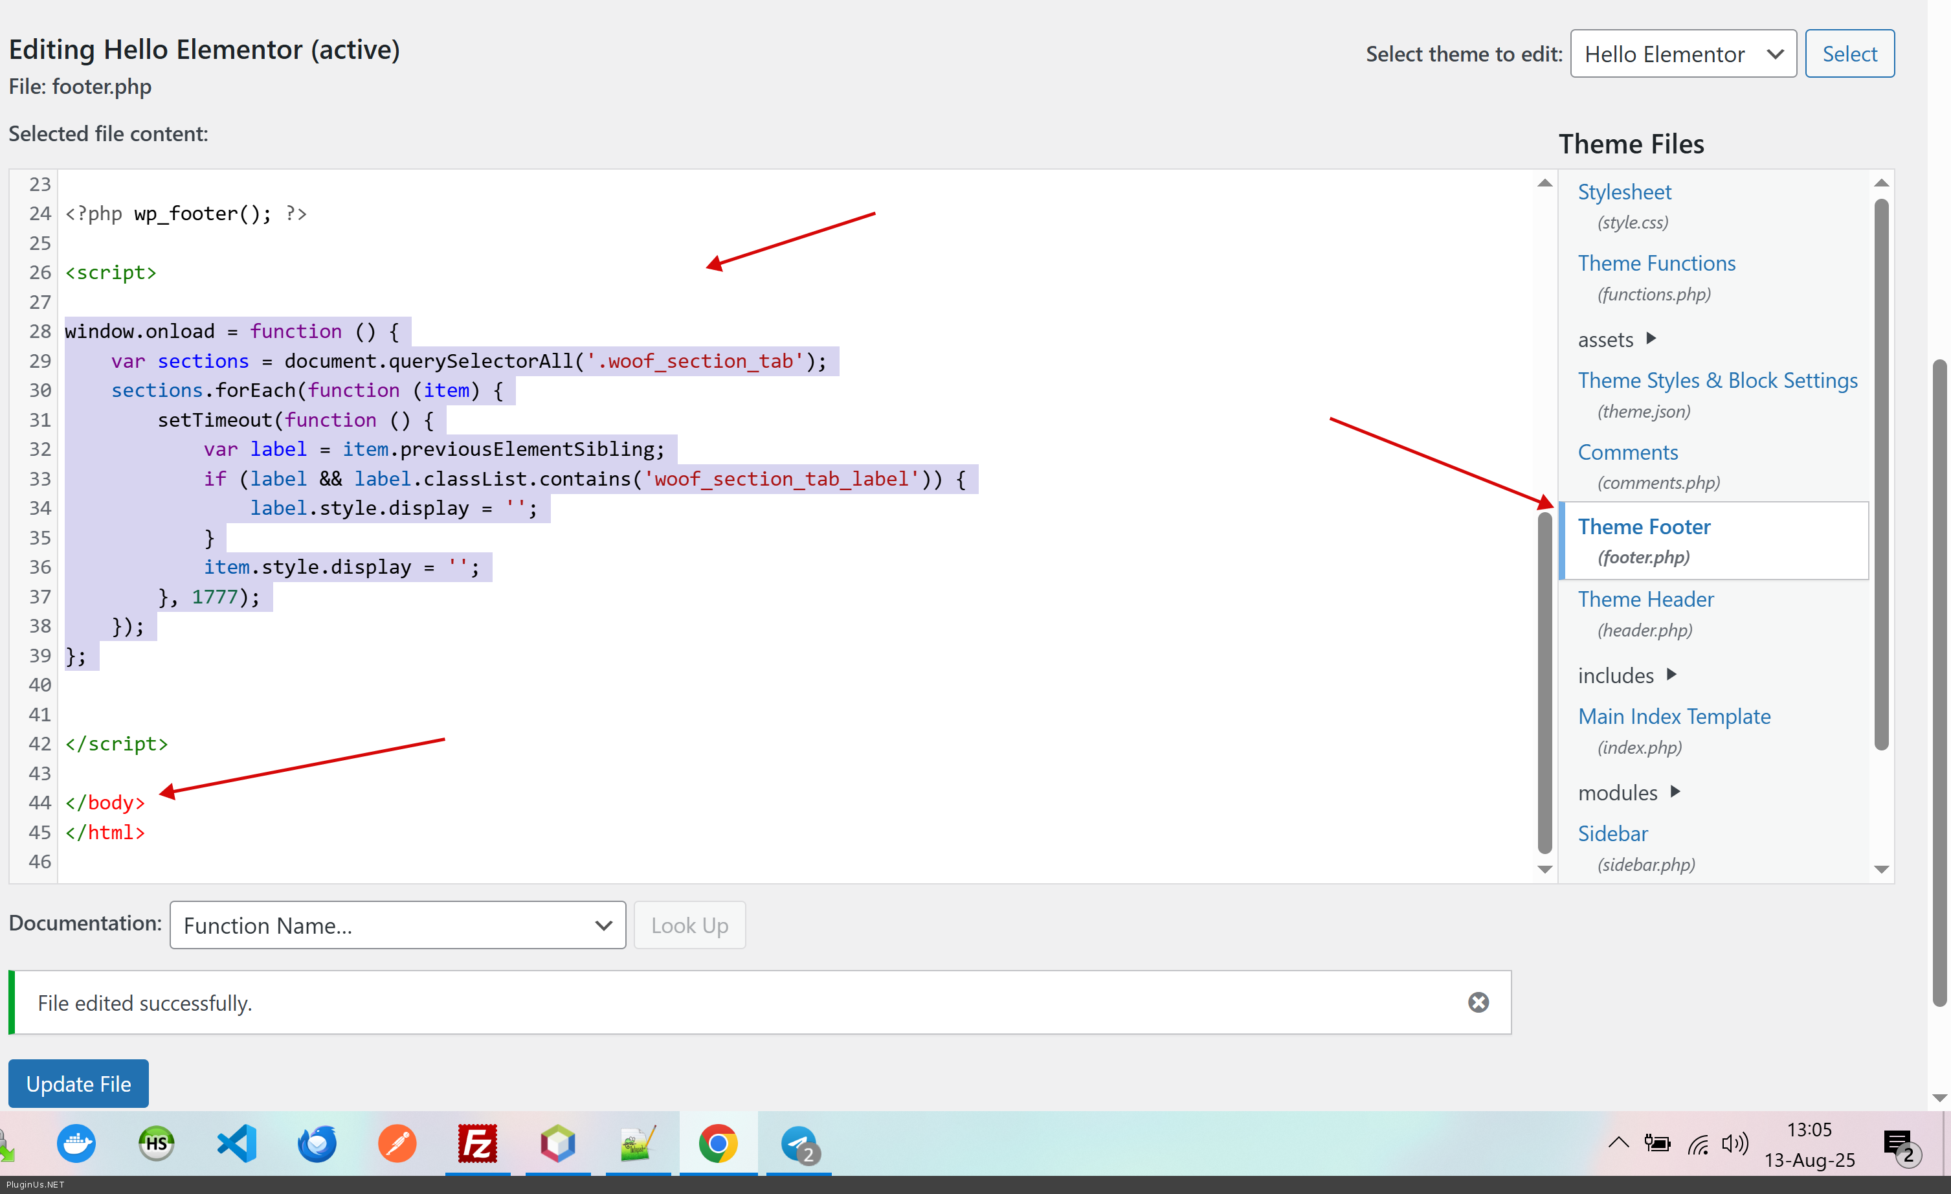Launch Thunderbird mail from taskbar
The height and width of the screenshot is (1194, 1951).
[317, 1143]
